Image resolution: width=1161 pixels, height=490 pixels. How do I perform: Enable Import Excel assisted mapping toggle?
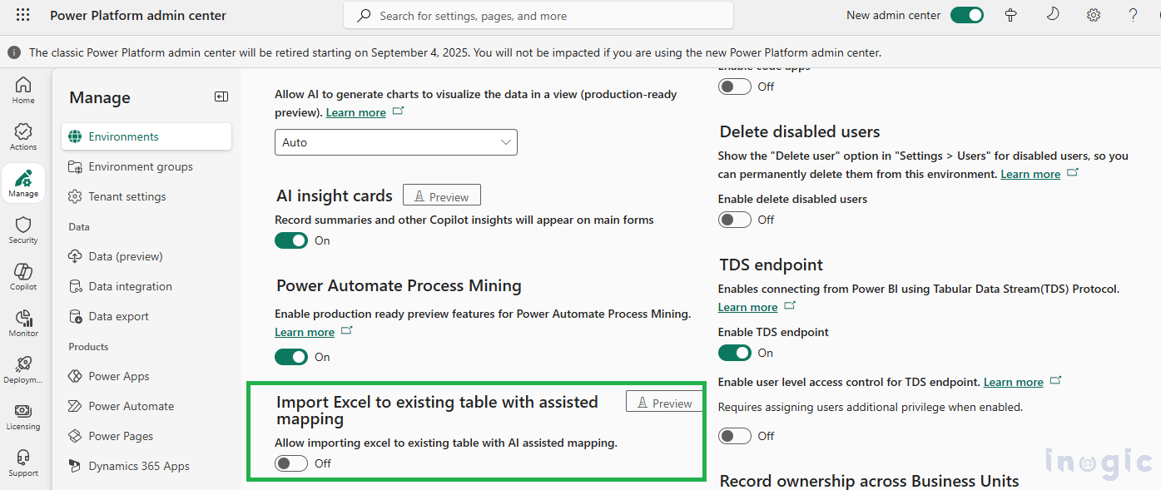tap(291, 463)
